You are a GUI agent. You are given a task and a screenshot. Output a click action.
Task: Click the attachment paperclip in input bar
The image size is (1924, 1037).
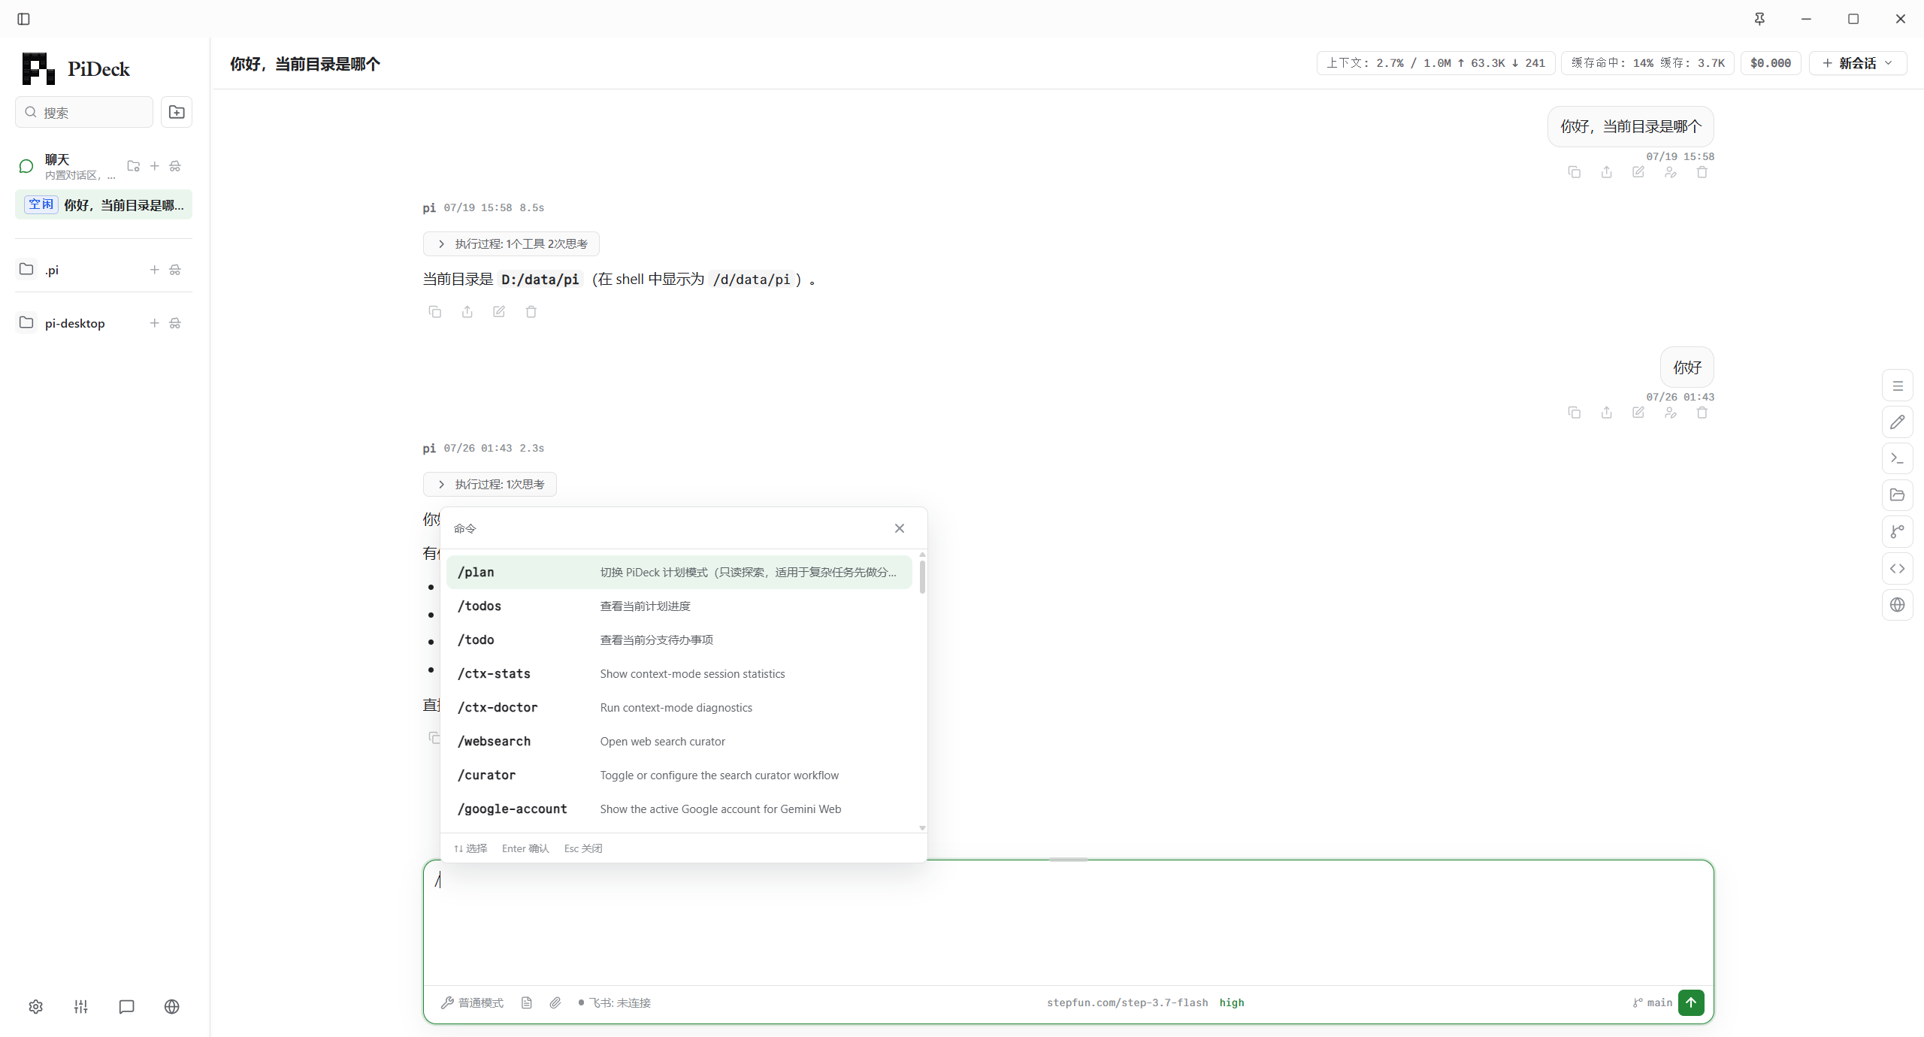tap(555, 1003)
